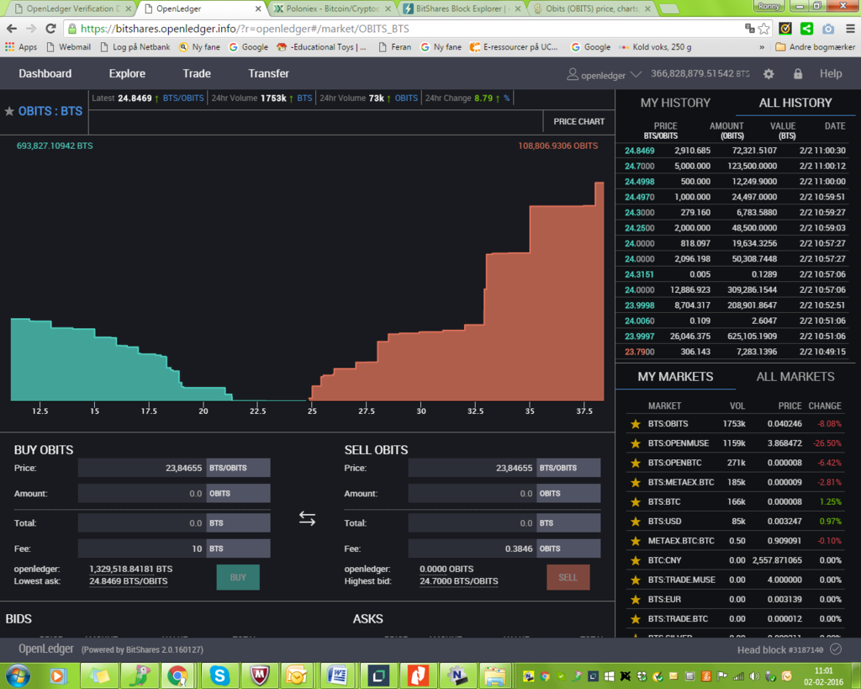
Task: Switch to MY HISTORY tab
Action: click(675, 103)
